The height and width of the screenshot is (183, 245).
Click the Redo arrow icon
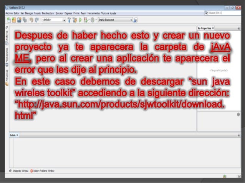coord(37,20)
